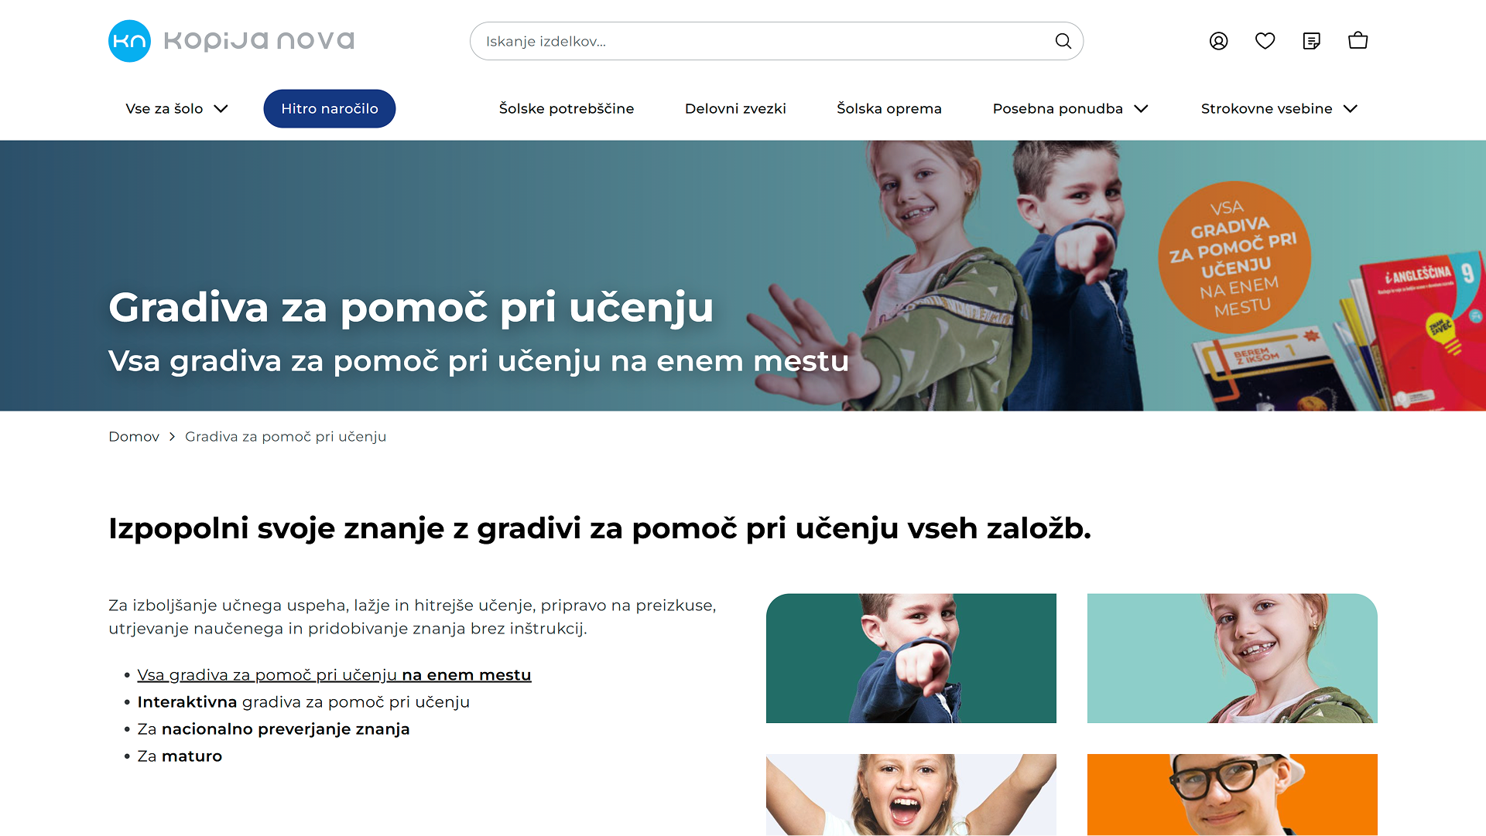Open the cheering girl thumbnail

[911, 794]
